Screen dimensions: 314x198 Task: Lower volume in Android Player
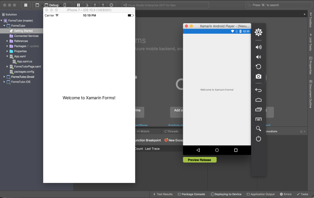tap(258, 57)
